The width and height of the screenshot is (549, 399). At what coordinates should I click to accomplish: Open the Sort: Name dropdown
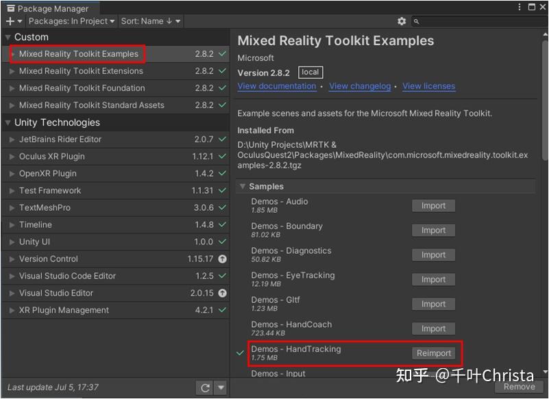(x=151, y=21)
